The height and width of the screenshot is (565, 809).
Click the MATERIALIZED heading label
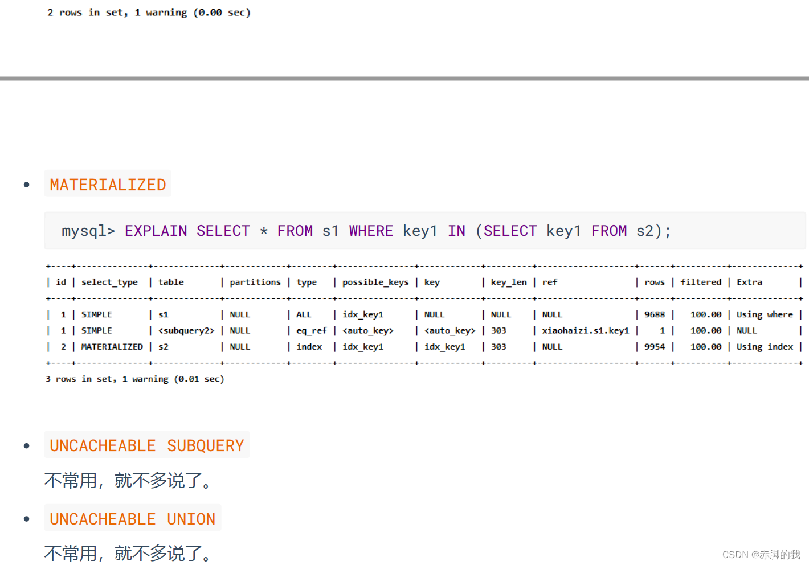tap(108, 184)
